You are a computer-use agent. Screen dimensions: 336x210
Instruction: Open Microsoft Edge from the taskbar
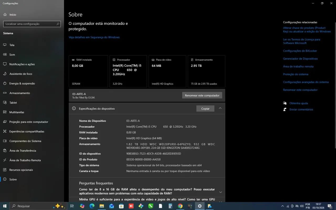tap(92, 206)
